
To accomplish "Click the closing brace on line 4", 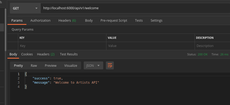I will [x=26, y=87].
